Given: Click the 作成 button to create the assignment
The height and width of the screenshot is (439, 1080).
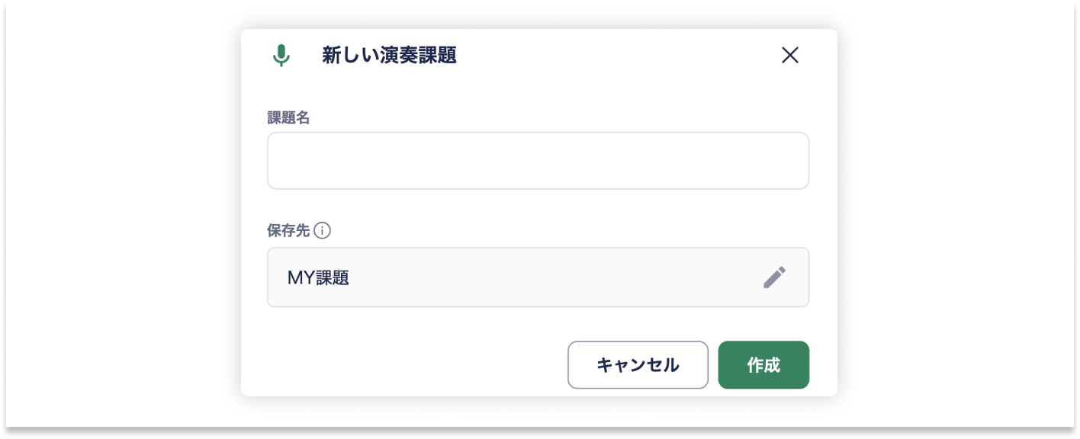Looking at the screenshot, I should (763, 365).
